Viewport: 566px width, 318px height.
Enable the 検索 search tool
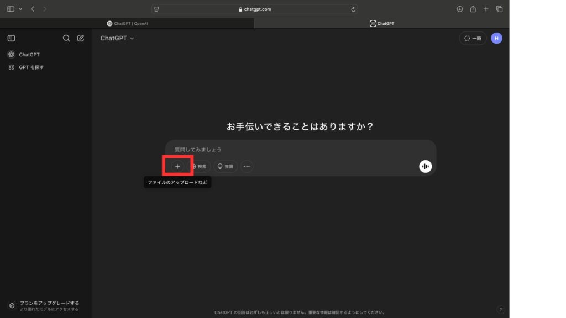pyautogui.click(x=199, y=167)
